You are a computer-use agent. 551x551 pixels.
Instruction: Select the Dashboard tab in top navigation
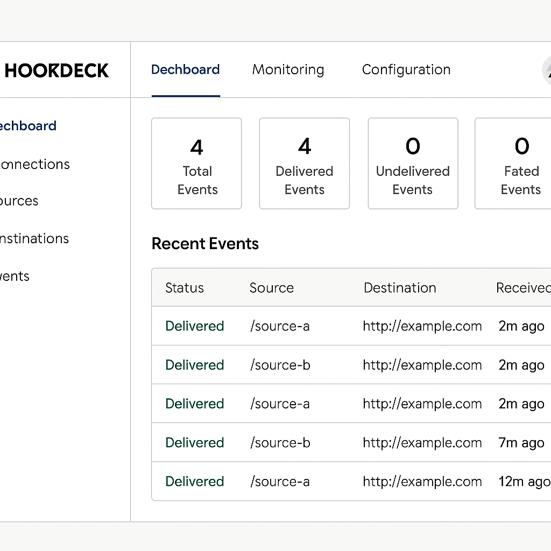coord(186,70)
